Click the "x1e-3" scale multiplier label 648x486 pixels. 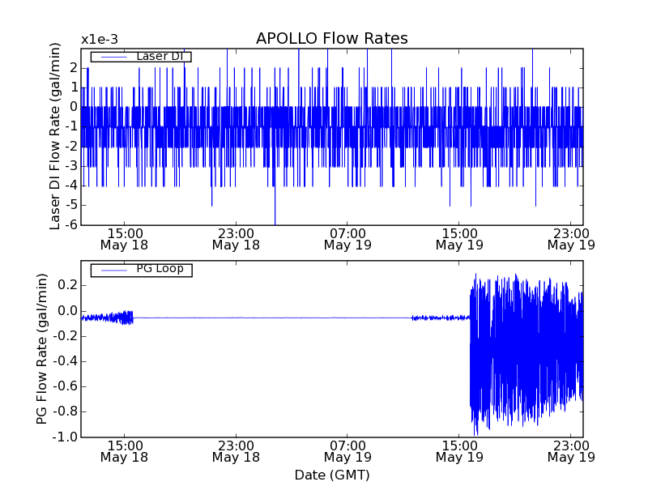pyautogui.click(x=98, y=40)
